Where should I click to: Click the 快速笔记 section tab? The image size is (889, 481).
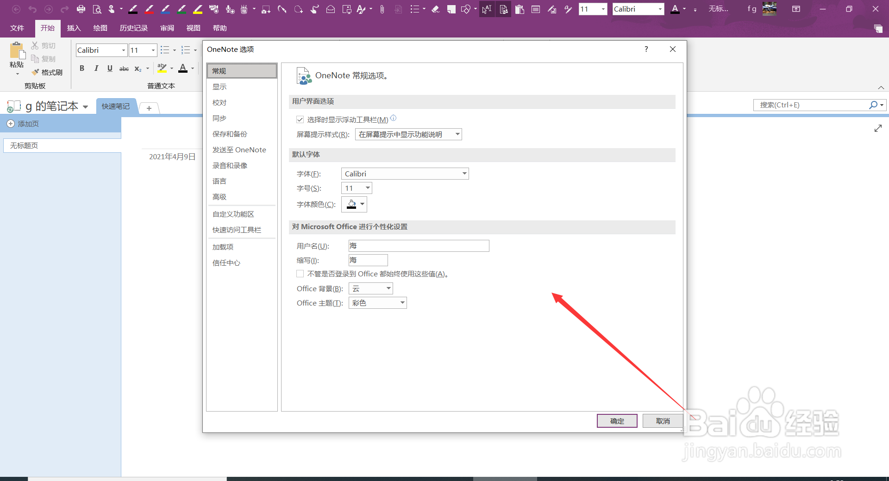[x=116, y=106]
